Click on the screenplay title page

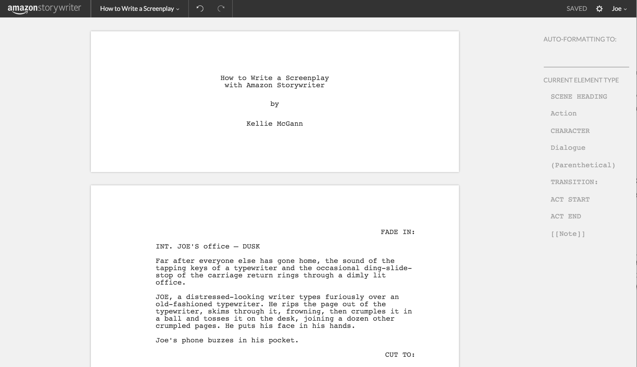(x=275, y=101)
